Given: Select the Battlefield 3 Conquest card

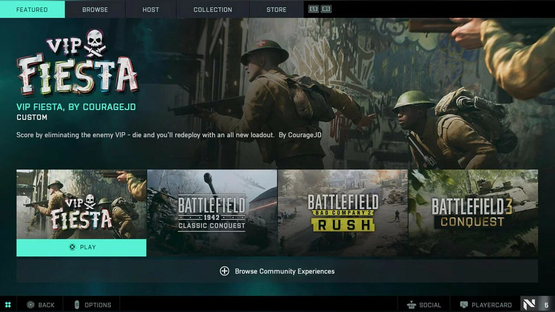Looking at the screenshot, I should [473, 213].
